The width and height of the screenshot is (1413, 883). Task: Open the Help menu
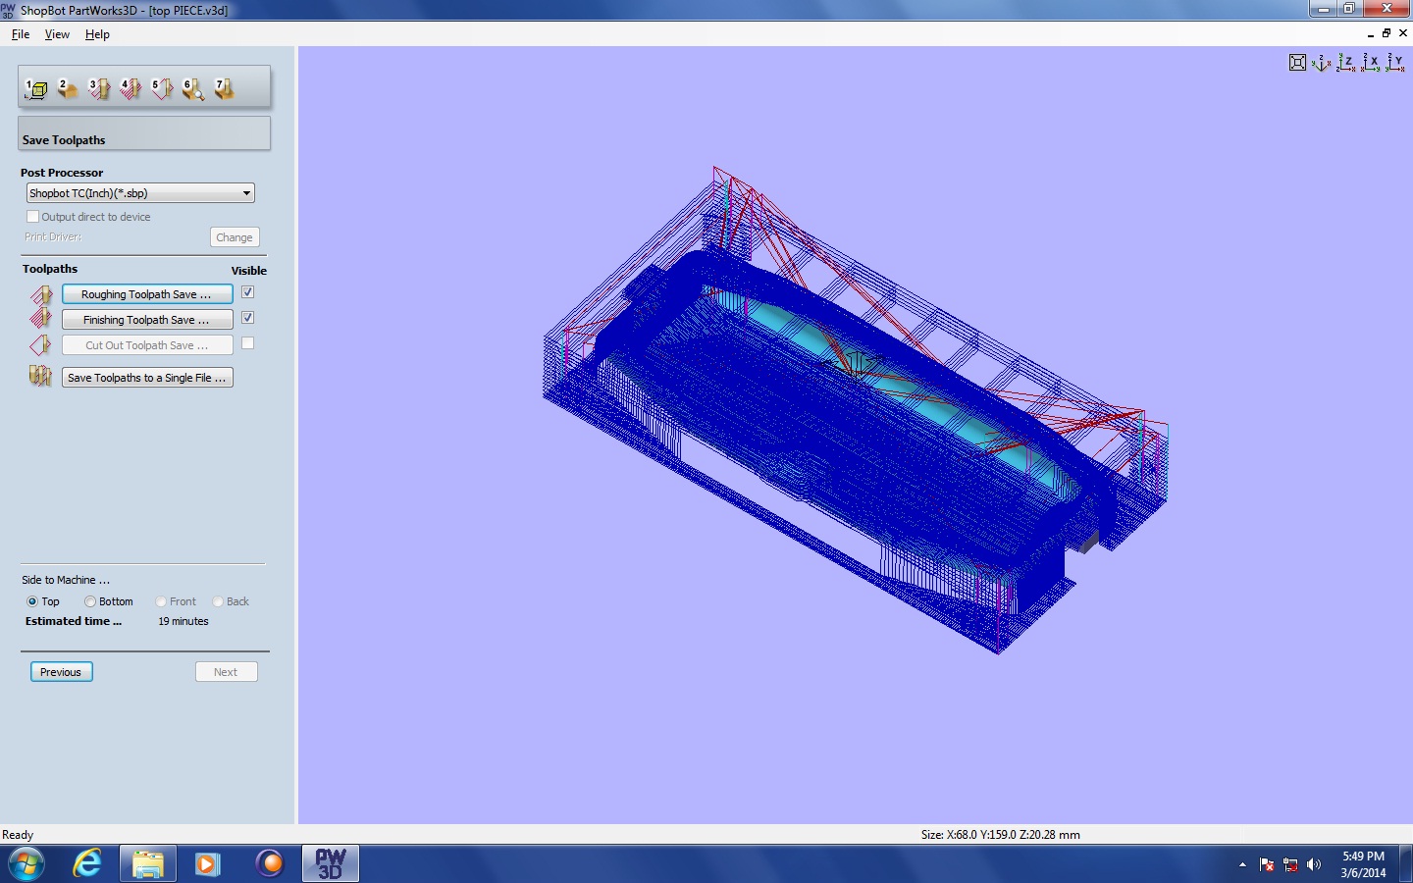[97, 34]
